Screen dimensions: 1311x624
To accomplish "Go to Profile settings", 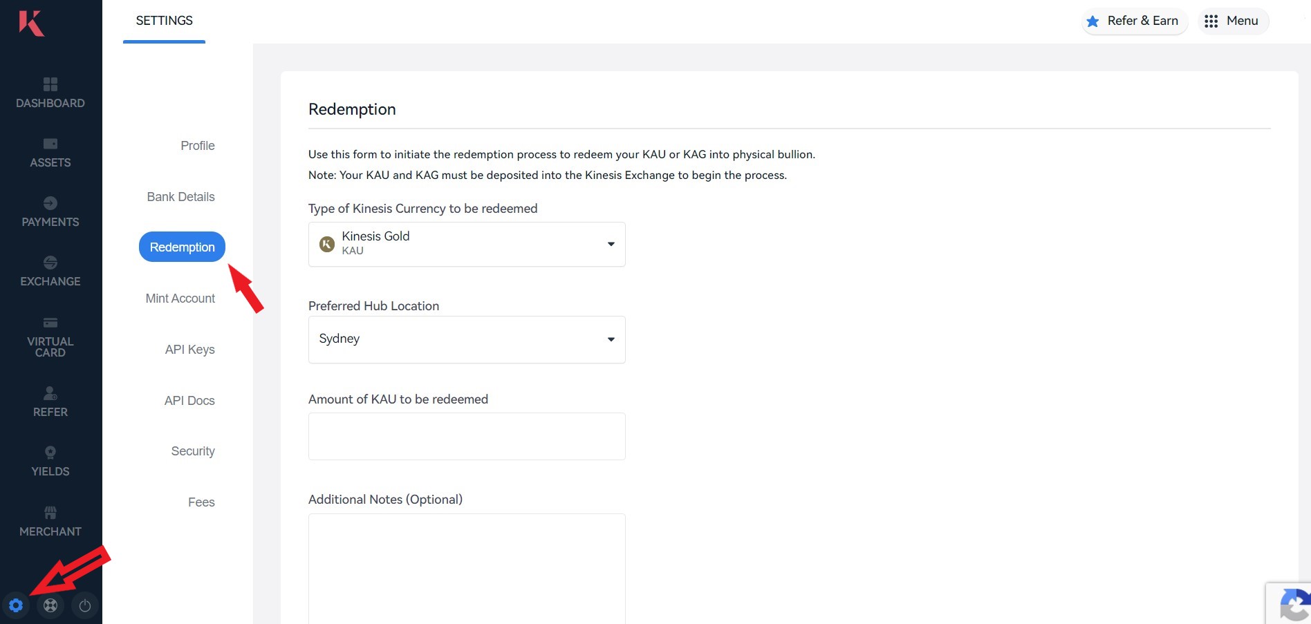I will [198, 146].
